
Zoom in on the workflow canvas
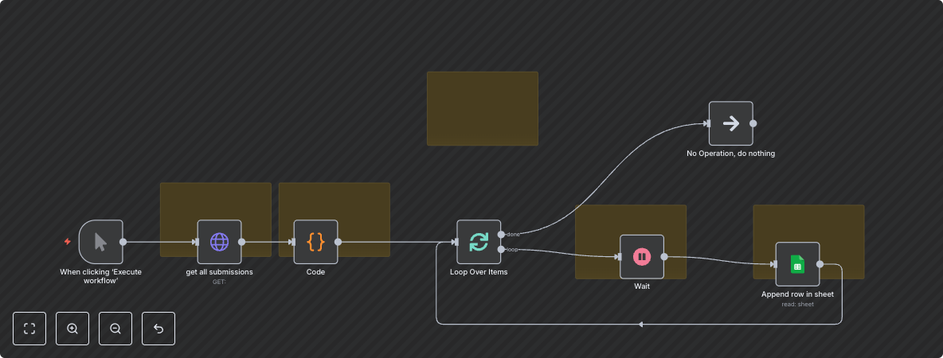pos(72,329)
